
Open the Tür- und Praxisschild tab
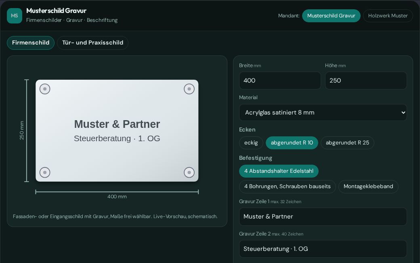92,42
